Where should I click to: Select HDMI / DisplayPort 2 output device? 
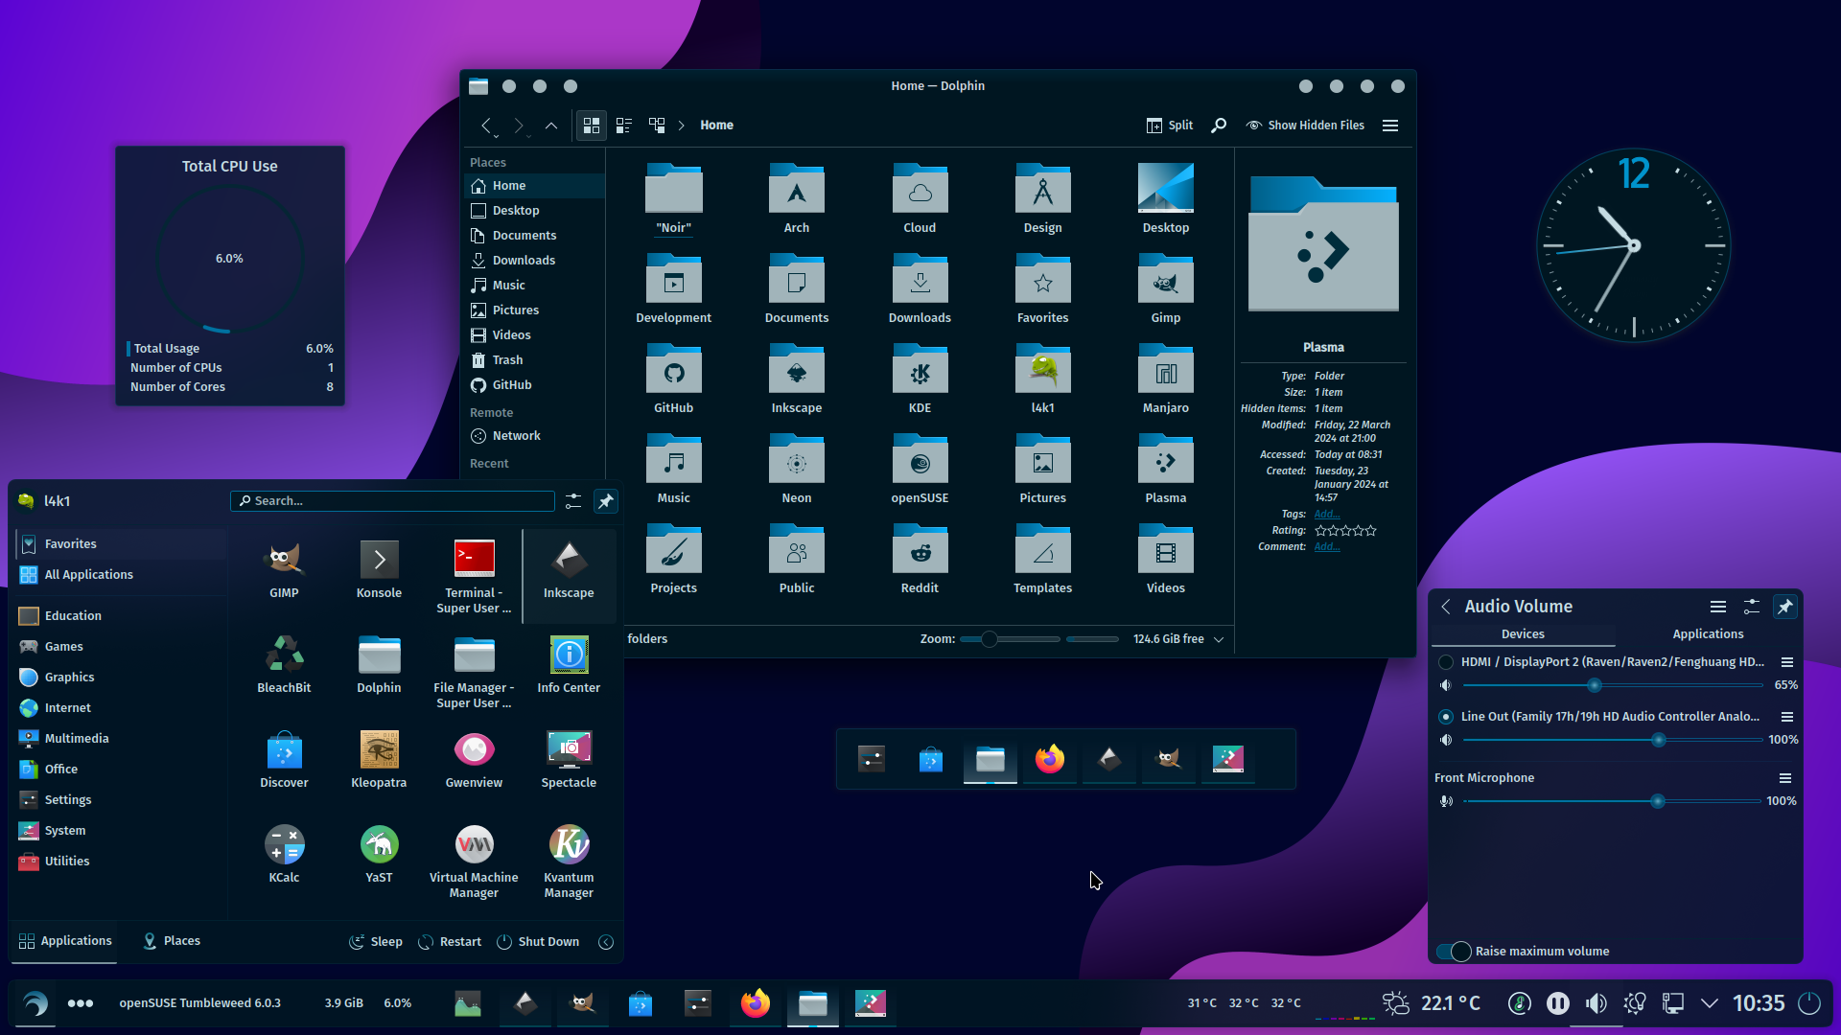[x=1446, y=662]
